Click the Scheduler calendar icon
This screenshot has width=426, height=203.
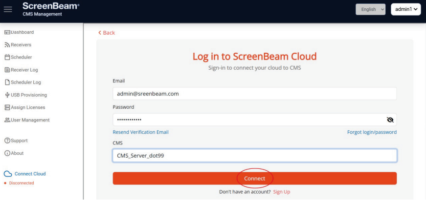tap(7, 58)
